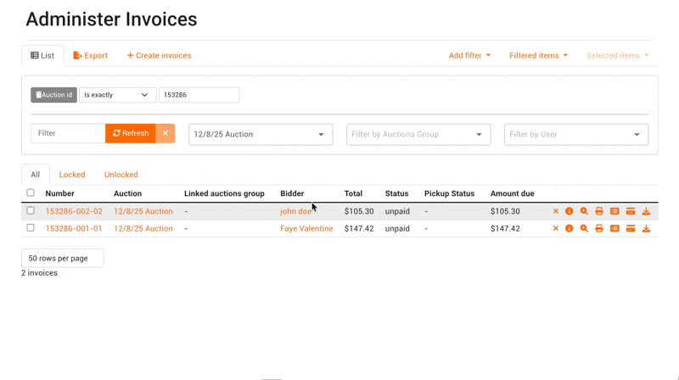Click the Filter text input field
The image size is (679, 380).
(68, 133)
